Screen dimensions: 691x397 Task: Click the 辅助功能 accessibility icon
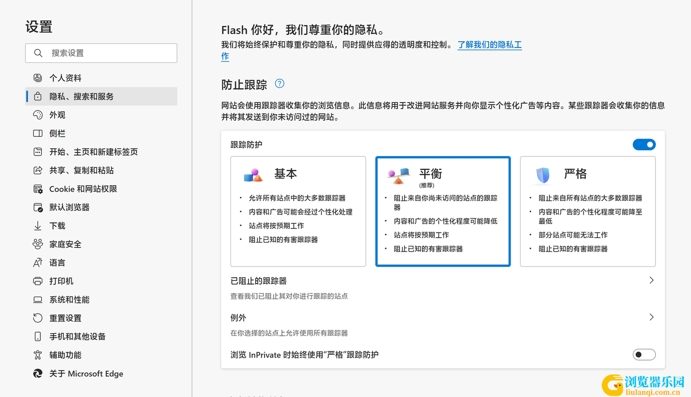(x=38, y=355)
